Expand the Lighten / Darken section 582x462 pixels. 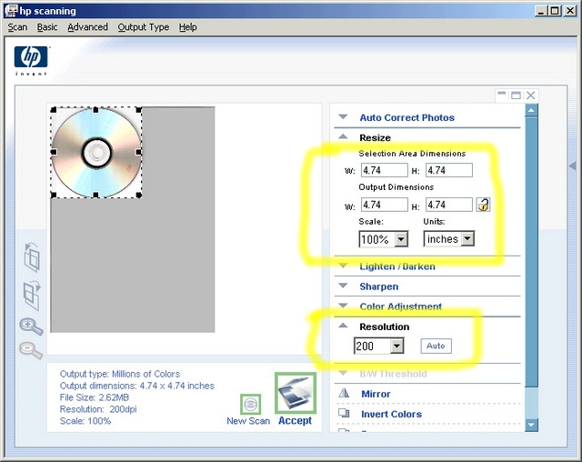[344, 266]
